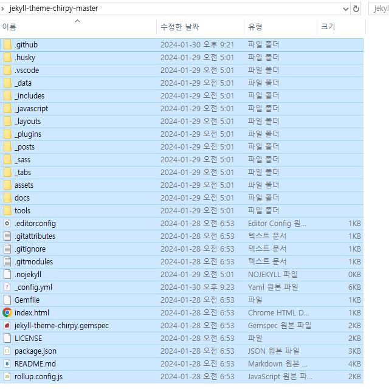The height and width of the screenshot is (392, 389).
Task: Click the package.json file icon
Action: (7, 351)
